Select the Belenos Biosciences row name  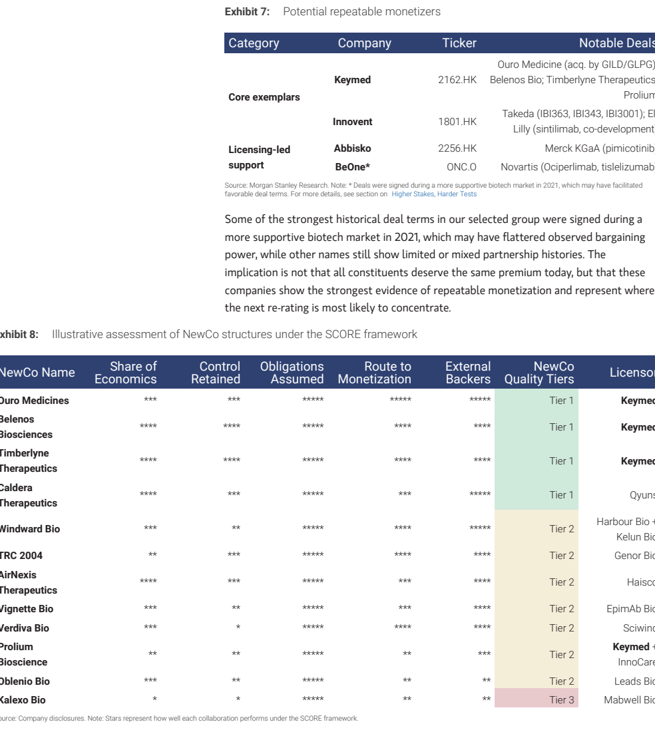[x=26, y=427]
